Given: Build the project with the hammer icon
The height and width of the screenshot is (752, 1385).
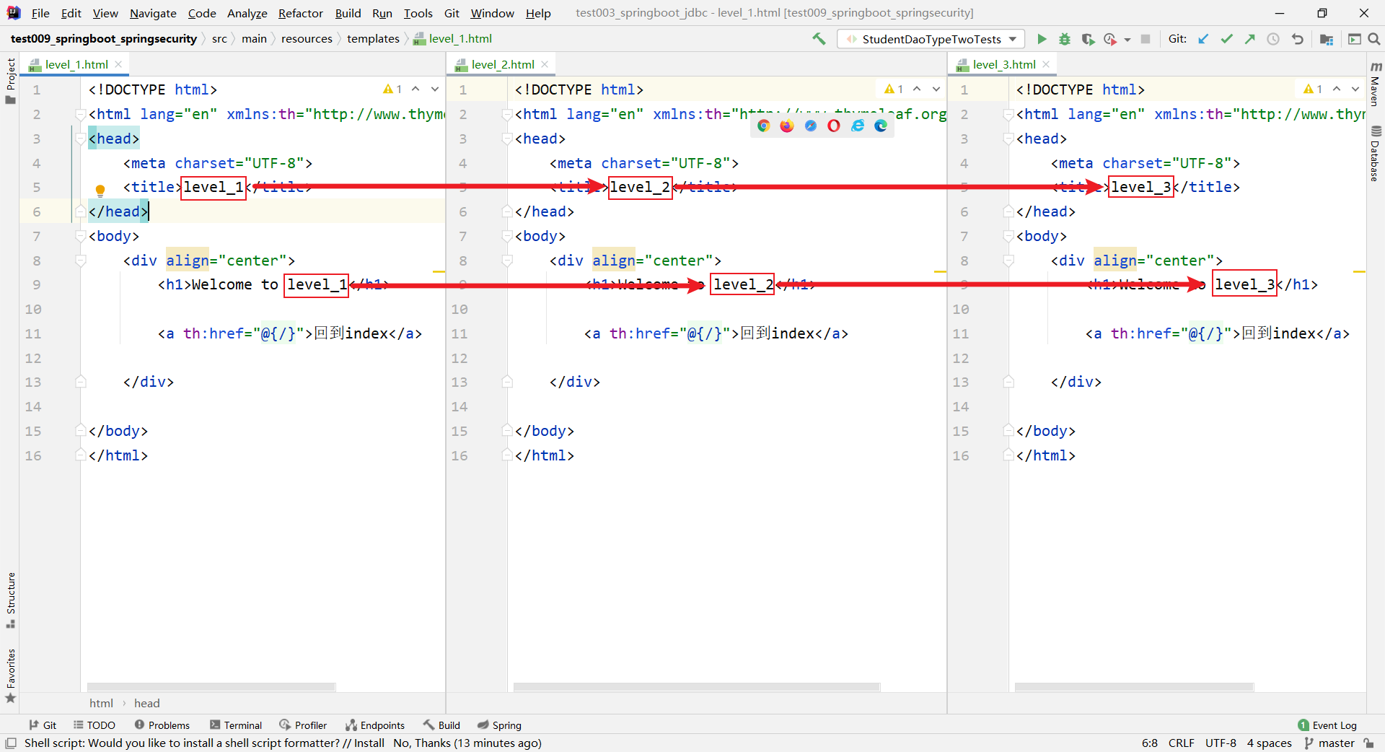Looking at the screenshot, I should [x=819, y=39].
